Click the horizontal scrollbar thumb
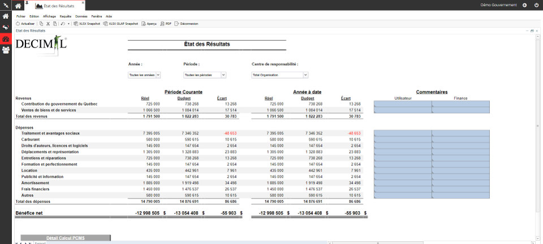 coord(378,243)
